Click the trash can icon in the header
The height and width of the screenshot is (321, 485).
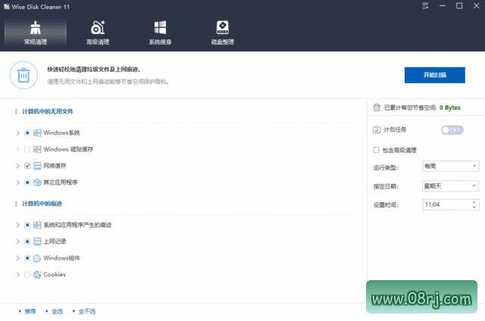pyautogui.click(x=23, y=75)
